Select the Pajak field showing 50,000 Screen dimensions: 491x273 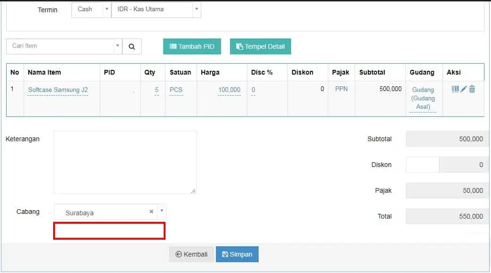(x=447, y=190)
